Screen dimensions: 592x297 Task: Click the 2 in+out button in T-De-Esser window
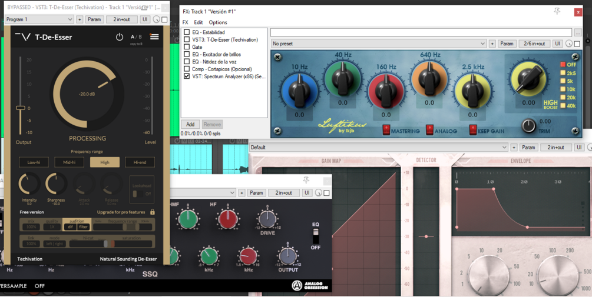pyautogui.click(x=121, y=19)
